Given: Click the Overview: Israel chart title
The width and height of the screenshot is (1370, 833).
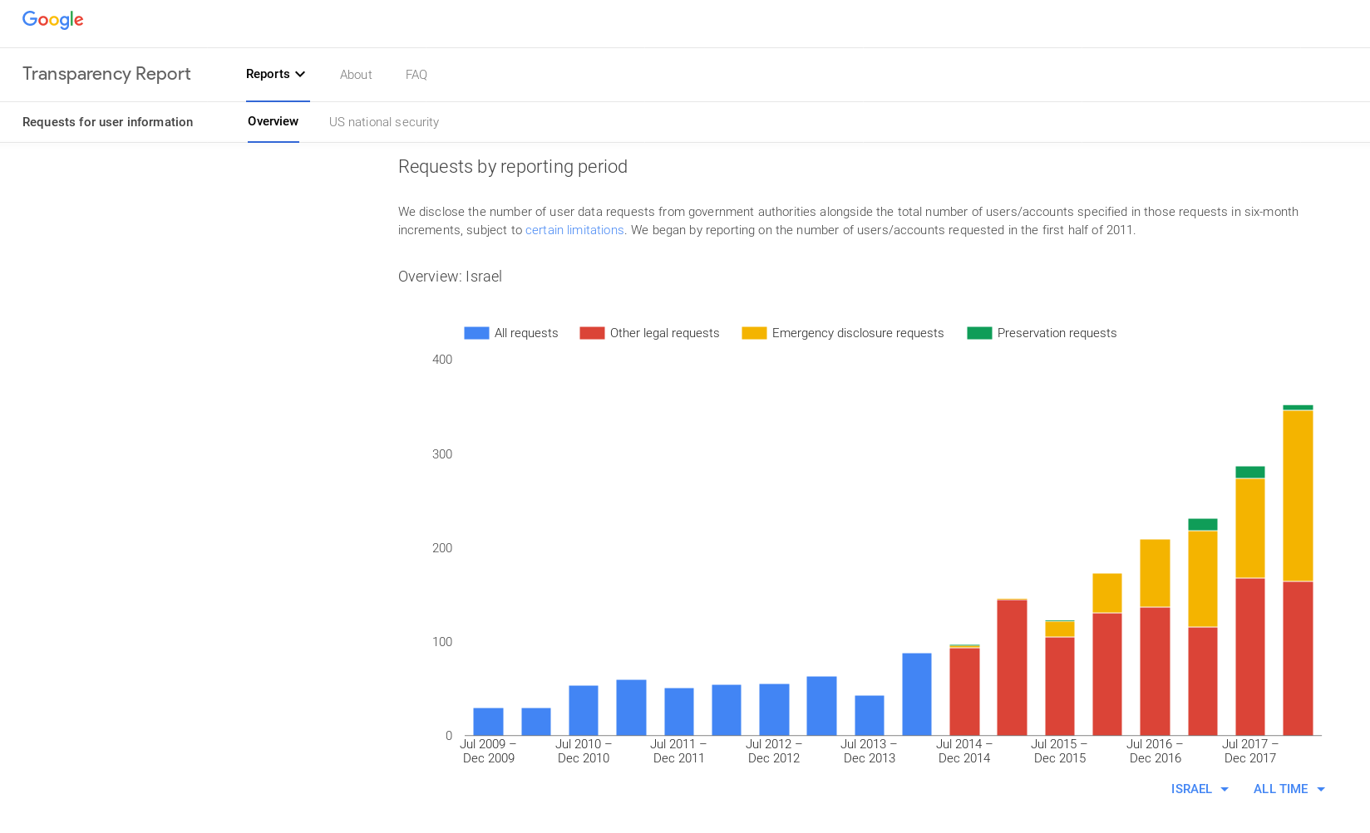Looking at the screenshot, I should tap(450, 277).
